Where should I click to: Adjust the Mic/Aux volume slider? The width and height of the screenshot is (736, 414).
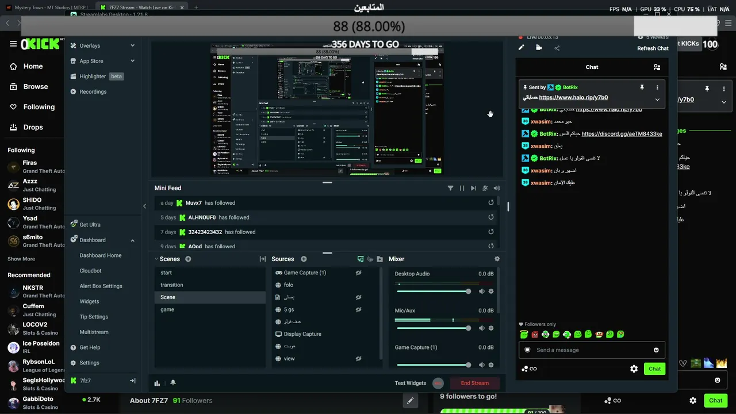[434, 328]
